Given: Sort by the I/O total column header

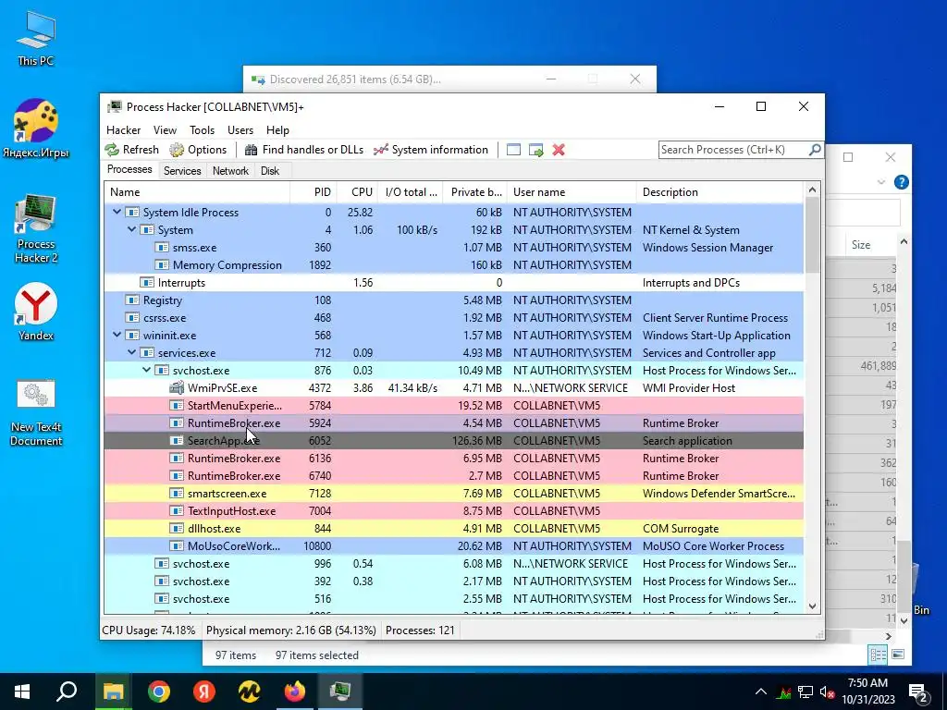Looking at the screenshot, I should click(411, 192).
